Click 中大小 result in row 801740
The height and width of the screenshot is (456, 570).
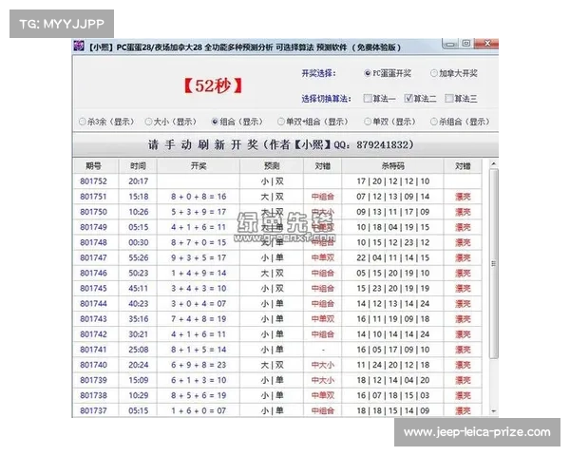[x=322, y=365]
